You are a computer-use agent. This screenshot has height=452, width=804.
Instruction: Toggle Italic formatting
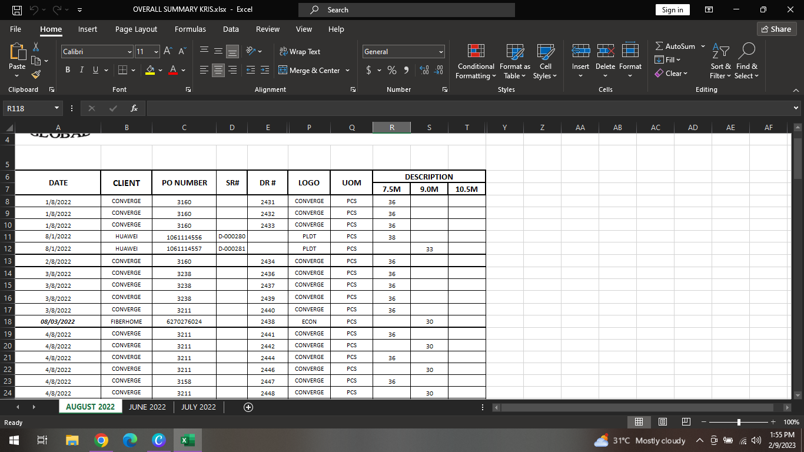point(81,71)
